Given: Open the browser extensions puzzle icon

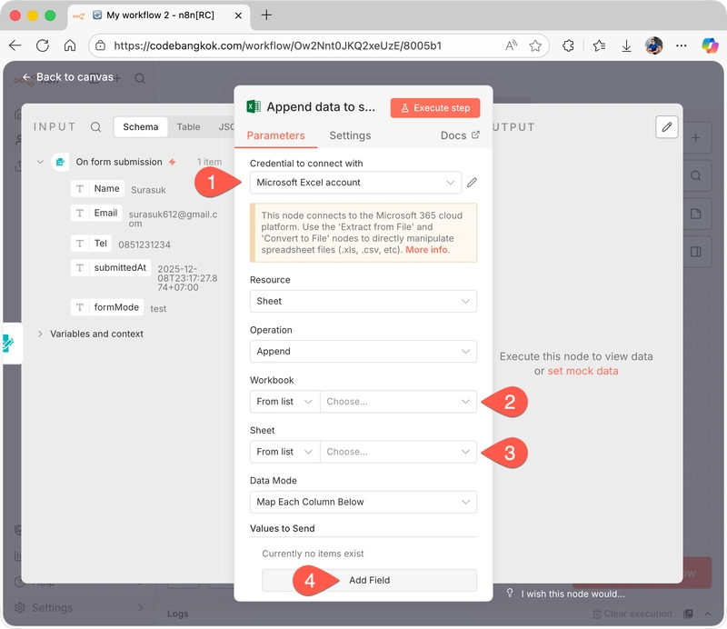Looking at the screenshot, I should coord(568,45).
